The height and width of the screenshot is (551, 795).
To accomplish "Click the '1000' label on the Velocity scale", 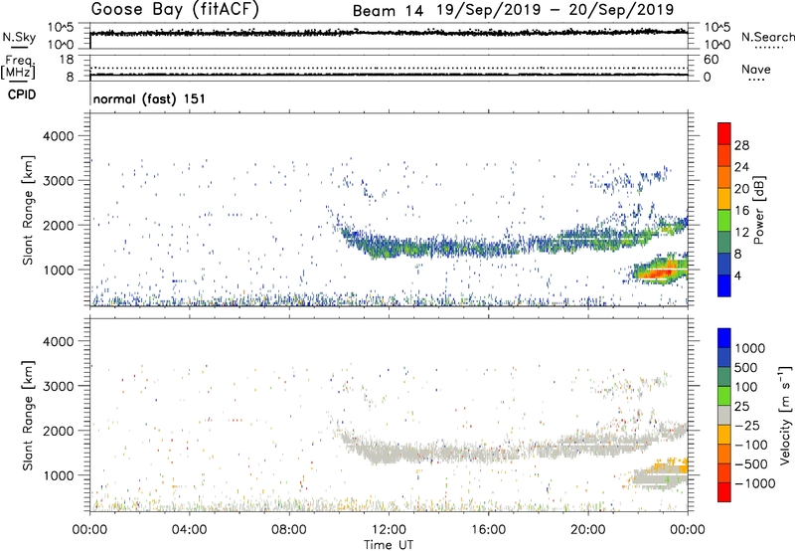I will (750, 348).
